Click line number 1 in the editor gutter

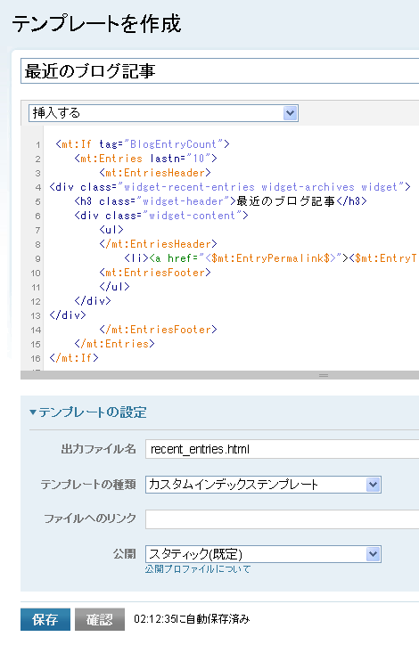tap(38, 145)
